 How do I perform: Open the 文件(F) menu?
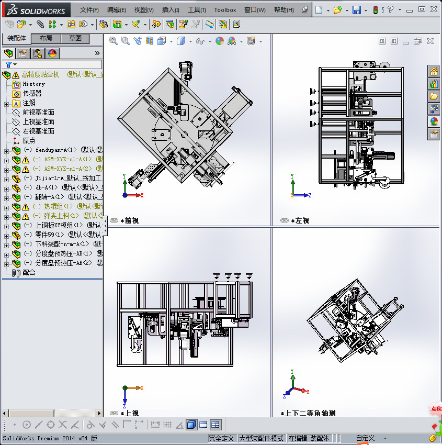pos(89,10)
